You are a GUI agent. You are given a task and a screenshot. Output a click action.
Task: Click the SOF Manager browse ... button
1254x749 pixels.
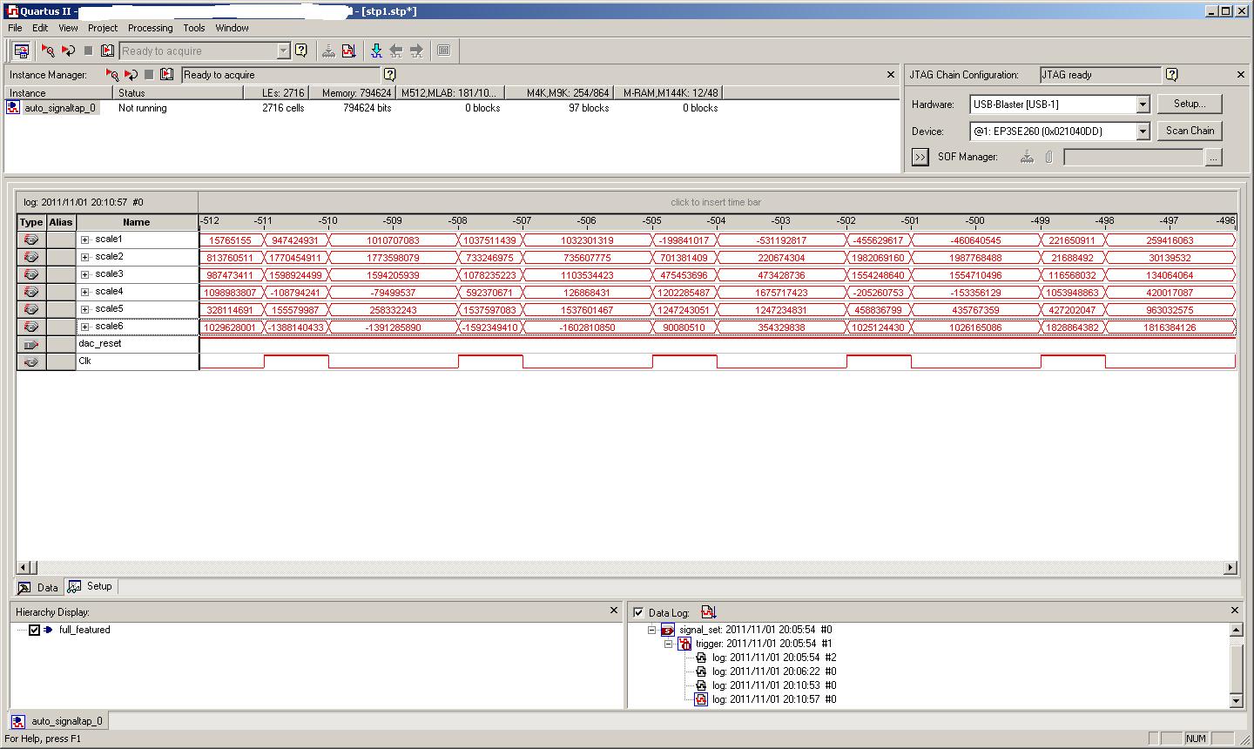1213,158
